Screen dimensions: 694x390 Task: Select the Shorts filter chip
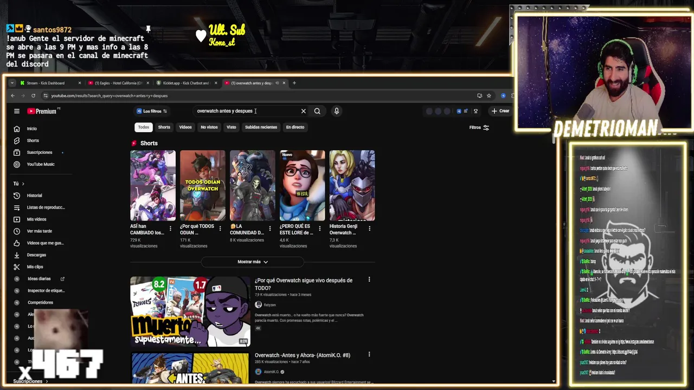164,127
